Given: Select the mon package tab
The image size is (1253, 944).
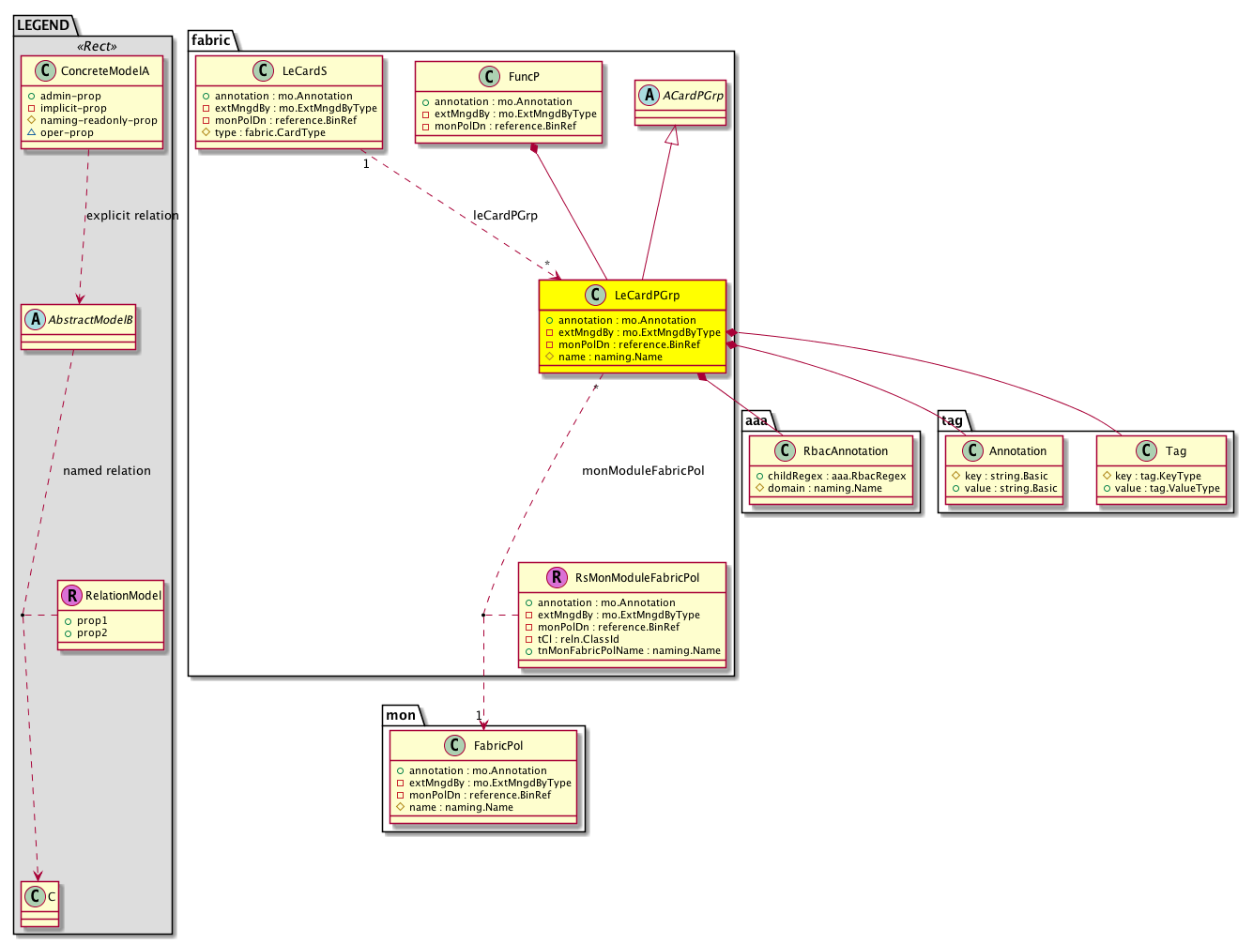Looking at the screenshot, I should 401,715.
